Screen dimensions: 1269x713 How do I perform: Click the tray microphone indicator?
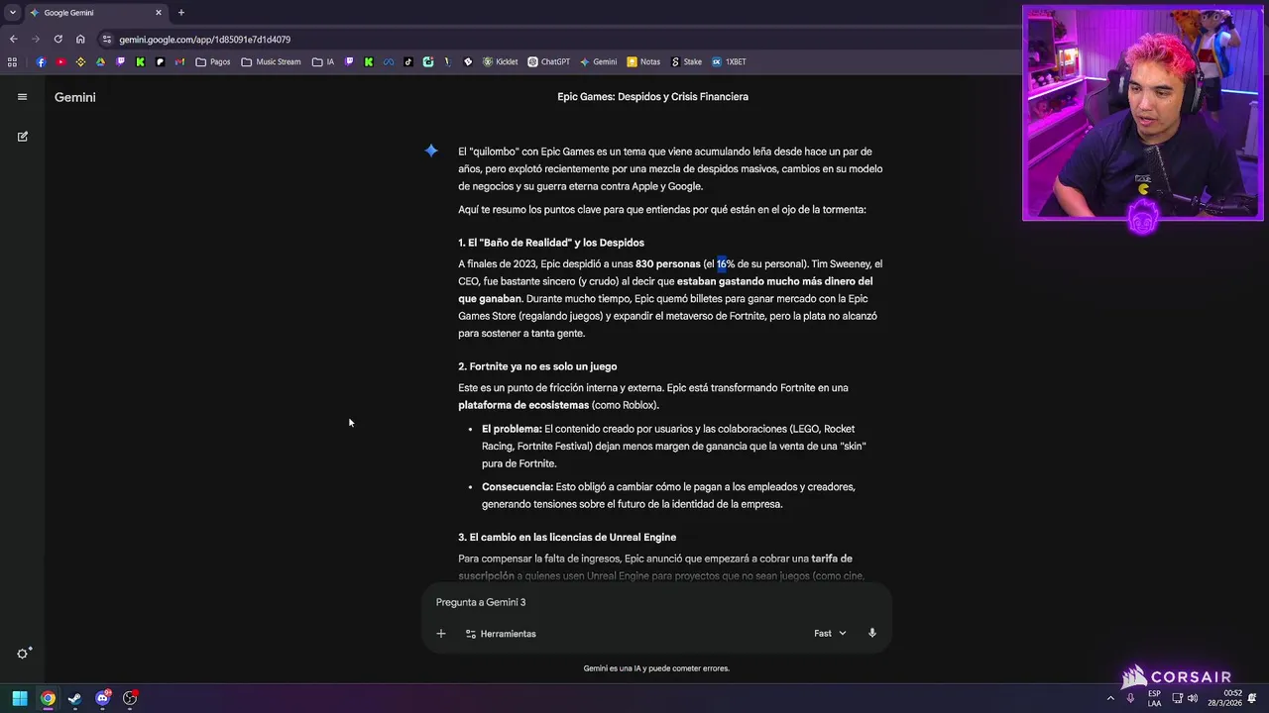point(1130,698)
